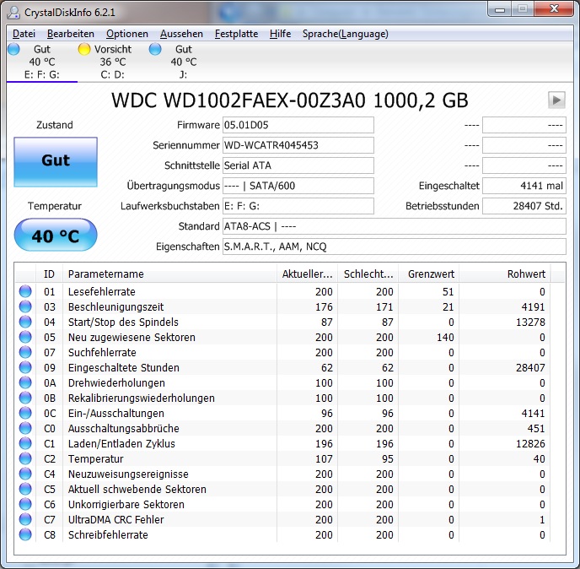
Task: Click status icon of Beschleunigungszeit row
Action: tap(25, 306)
